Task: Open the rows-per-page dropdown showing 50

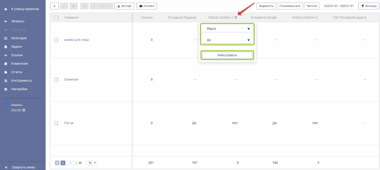Action: (91, 163)
